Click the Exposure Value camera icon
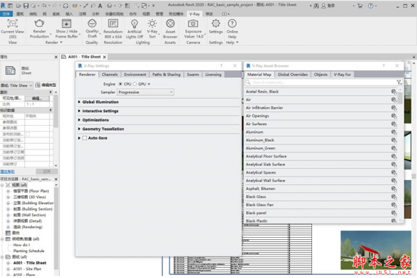 [194, 24]
